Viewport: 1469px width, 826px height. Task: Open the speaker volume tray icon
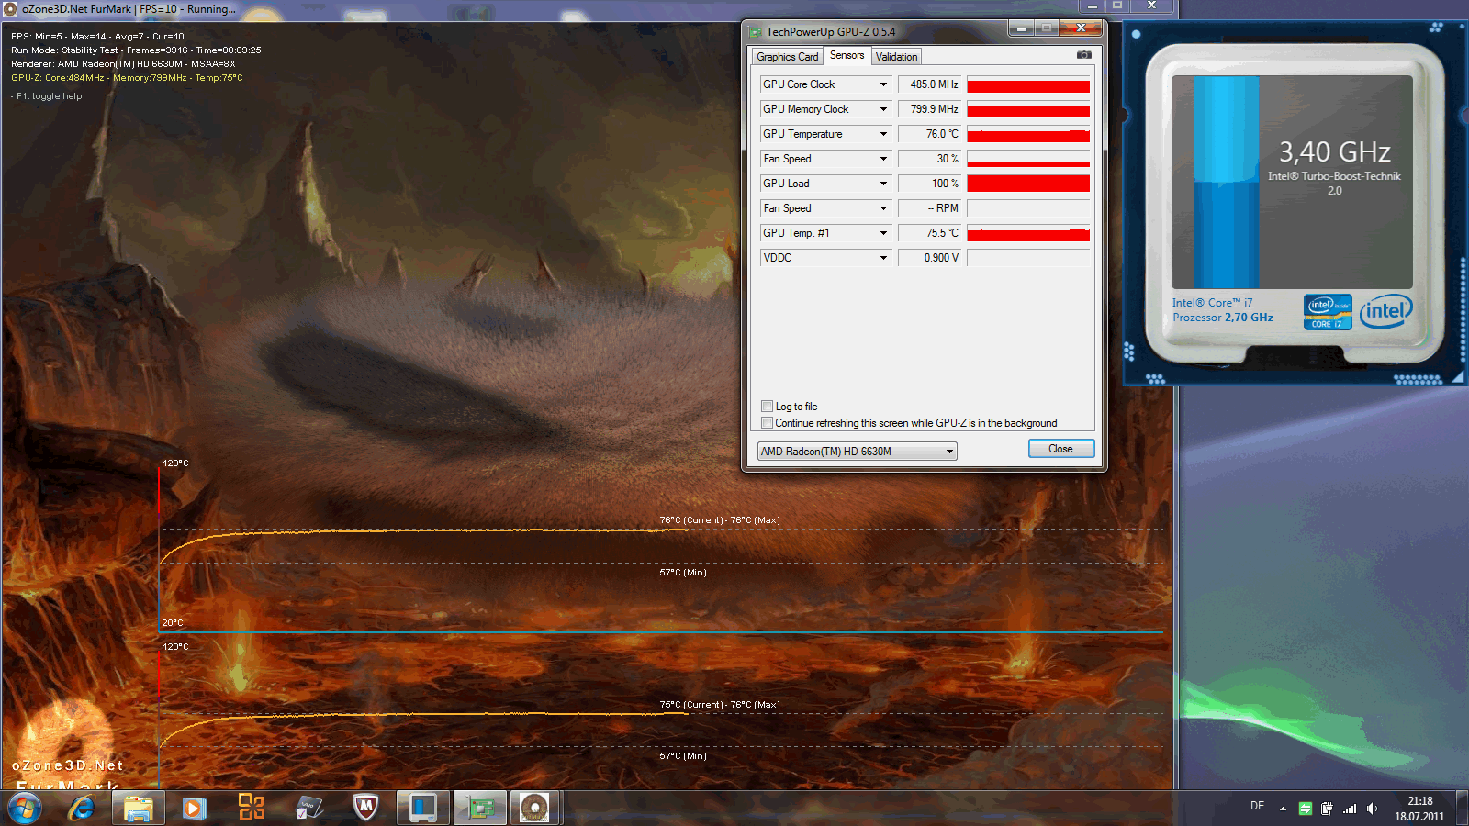[1372, 809]
